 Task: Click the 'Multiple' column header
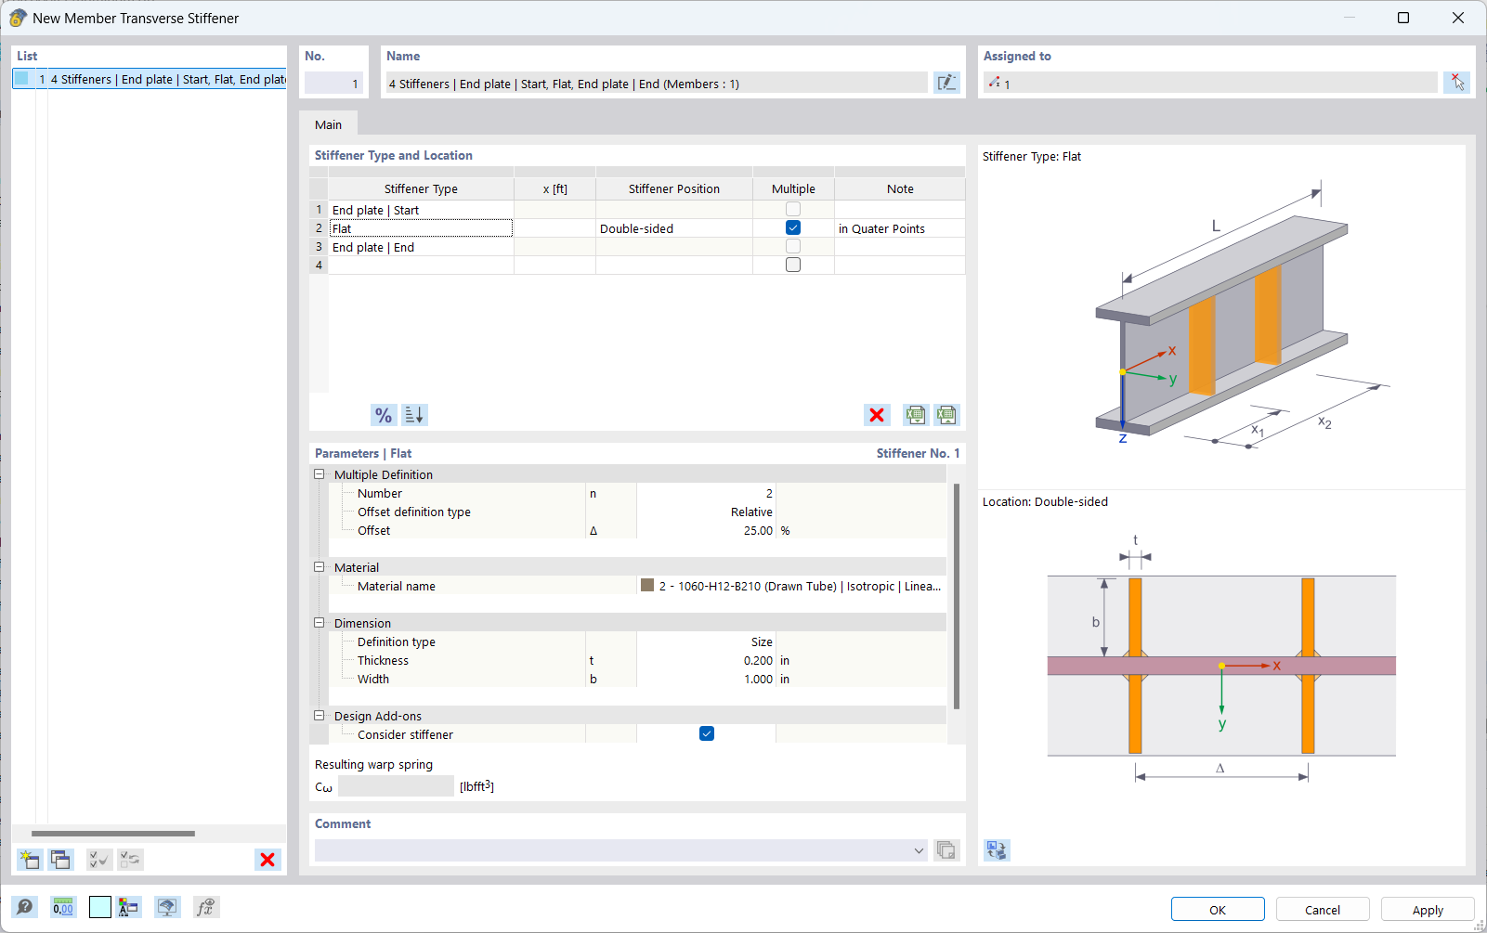793,188
